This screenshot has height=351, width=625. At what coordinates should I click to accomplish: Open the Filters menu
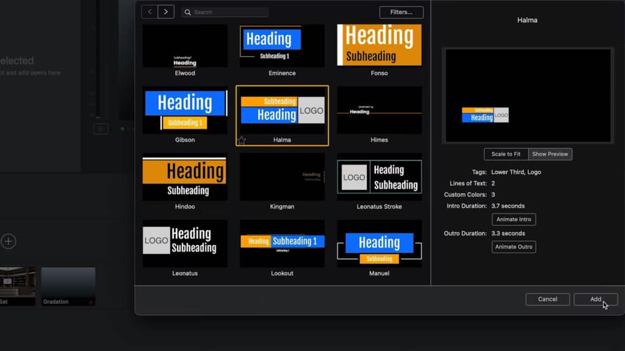pyautogui.click(x=401, y=12)
